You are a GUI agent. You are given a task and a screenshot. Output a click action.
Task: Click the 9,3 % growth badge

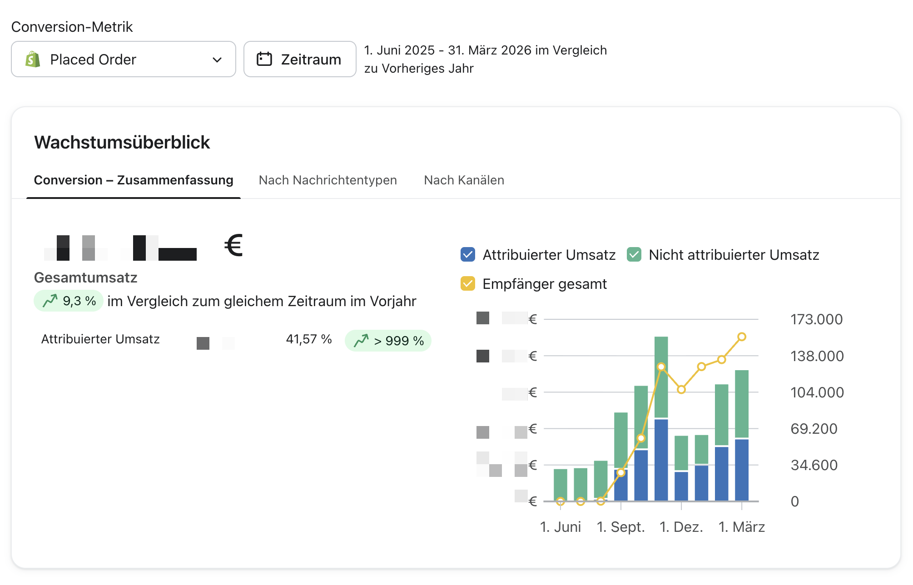(x=69, y=301)
